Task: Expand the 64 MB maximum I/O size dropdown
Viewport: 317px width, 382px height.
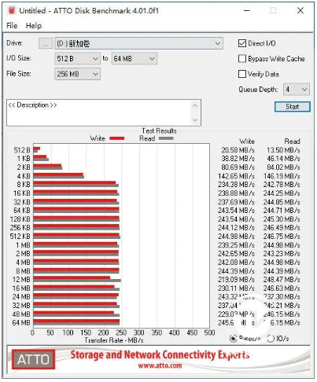Action: 135,59
